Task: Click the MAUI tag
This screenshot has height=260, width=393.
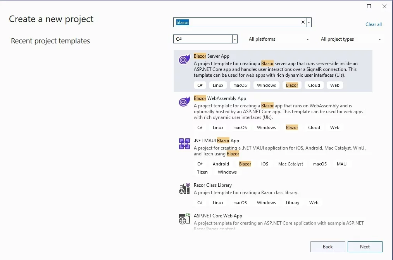Action: tap(342, 164)
